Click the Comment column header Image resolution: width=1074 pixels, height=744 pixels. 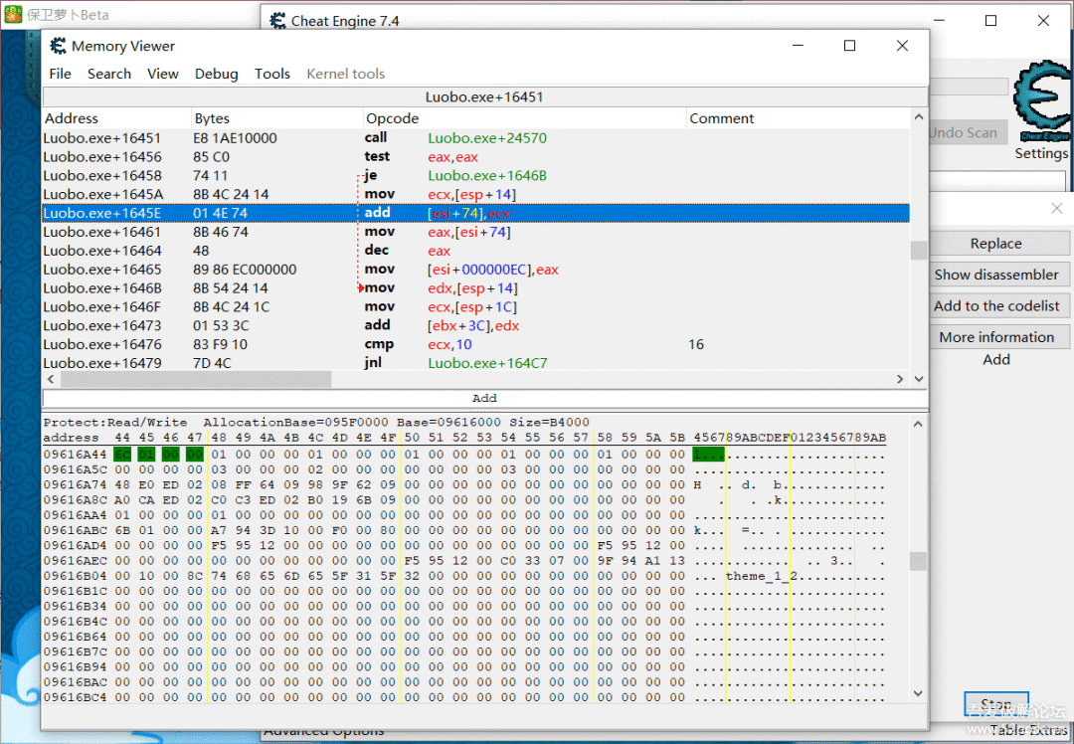click(x=798, y=117)
